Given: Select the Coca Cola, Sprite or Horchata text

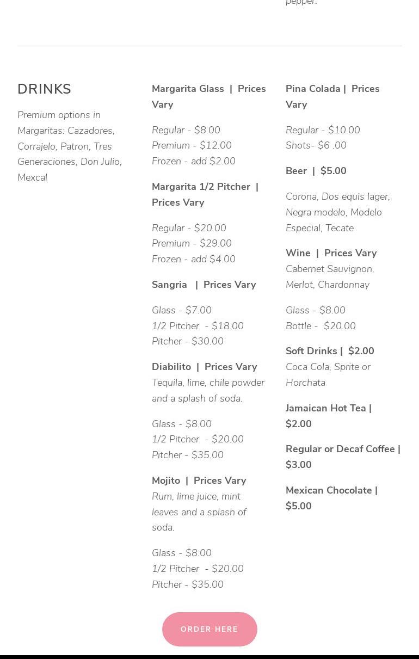Looking at the screenshot, I should [x=328, y=374].
